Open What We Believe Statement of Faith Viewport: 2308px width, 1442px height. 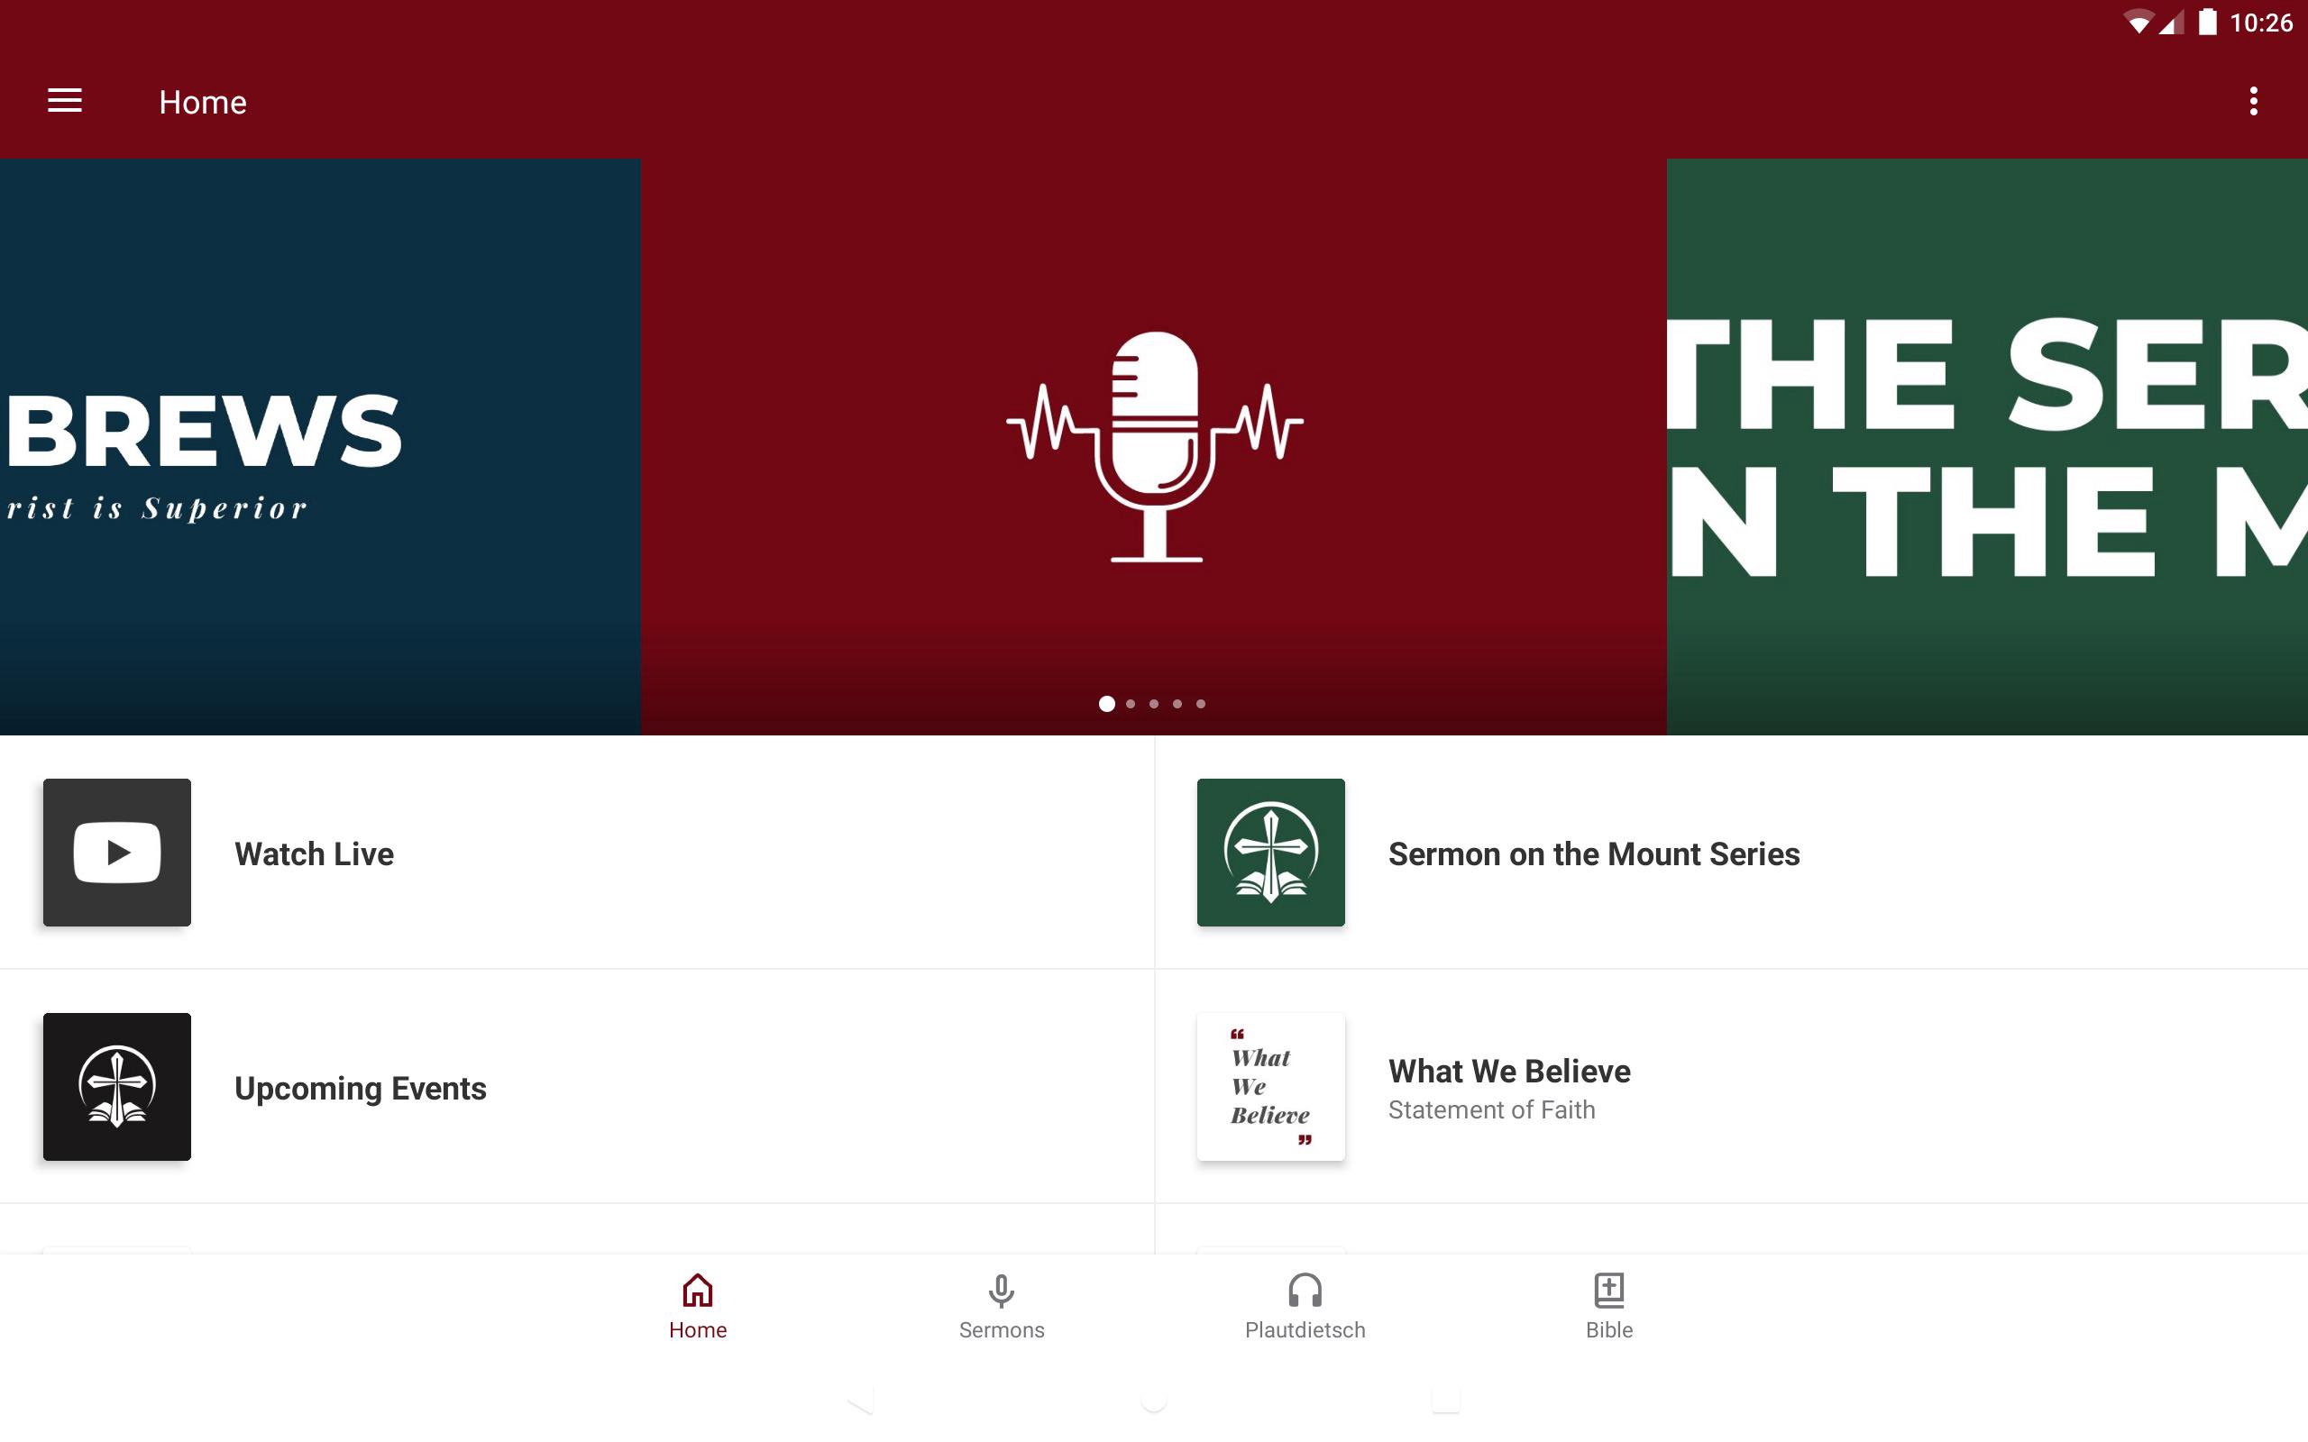tap(1509, 1086)
